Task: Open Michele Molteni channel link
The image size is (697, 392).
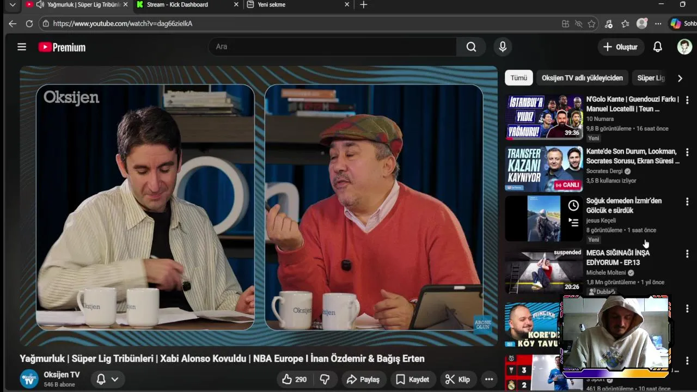Action: coord(606,273)
